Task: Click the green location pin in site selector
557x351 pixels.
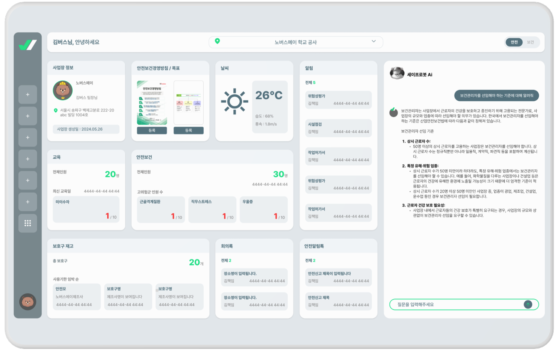Action: click(x=217, y=41)
